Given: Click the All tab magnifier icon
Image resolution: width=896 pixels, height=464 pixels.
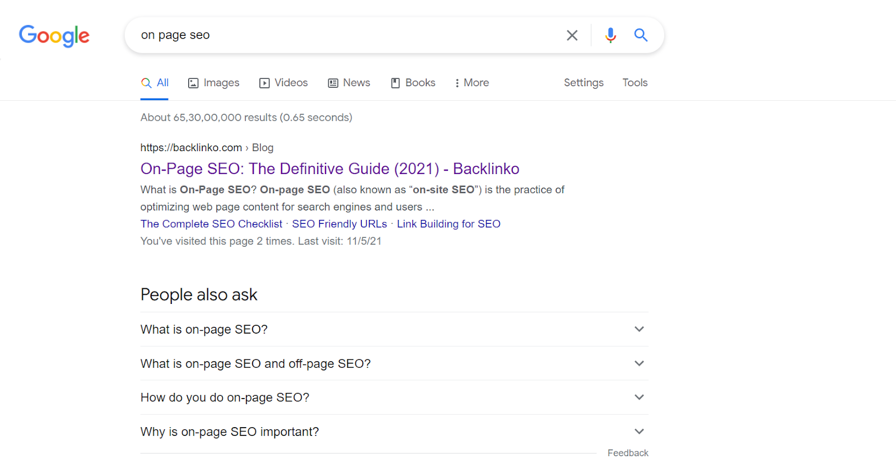Looking at the screenshot, I should [146, 83].
